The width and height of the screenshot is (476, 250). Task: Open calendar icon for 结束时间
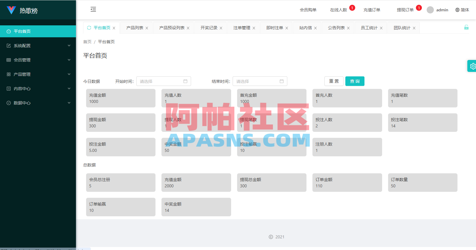coord(282,81)
